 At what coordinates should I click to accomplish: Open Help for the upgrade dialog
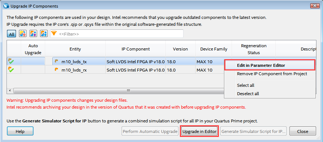click(x=20, y=131)
